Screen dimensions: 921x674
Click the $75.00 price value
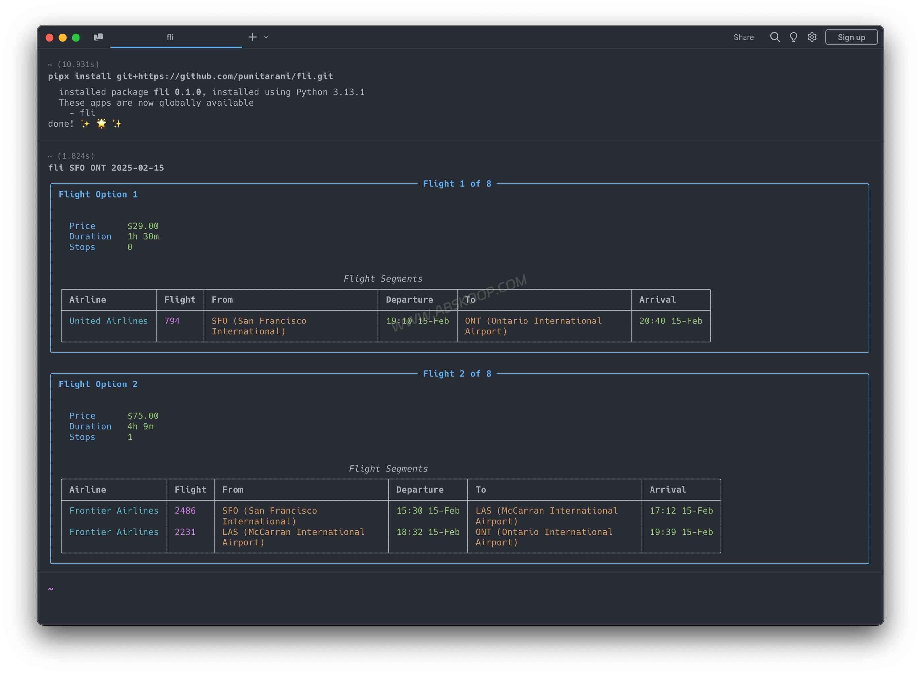pos(143,416)
